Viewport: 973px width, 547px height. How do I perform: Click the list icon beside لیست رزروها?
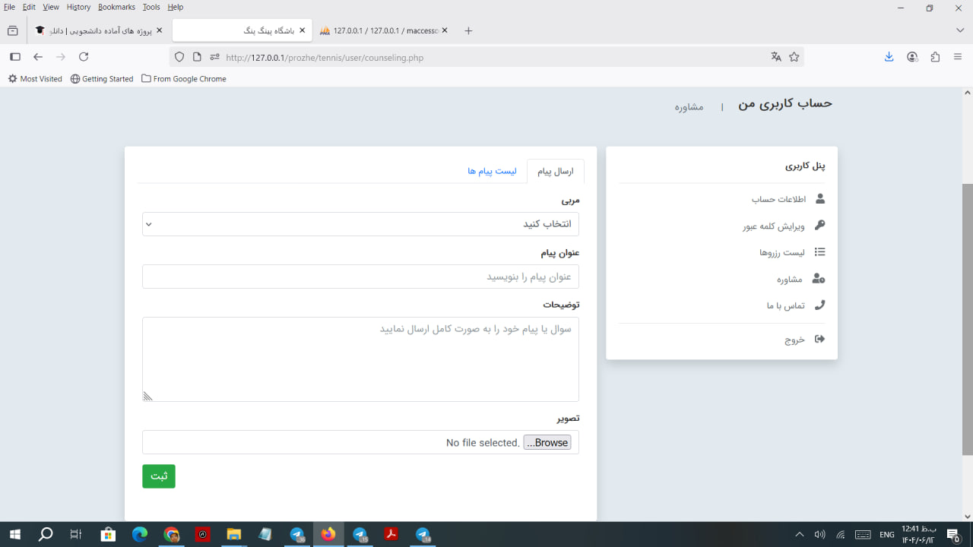pos(819,252)
